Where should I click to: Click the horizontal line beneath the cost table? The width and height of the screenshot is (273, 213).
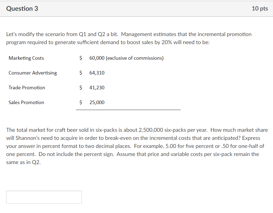click(128, 110)
